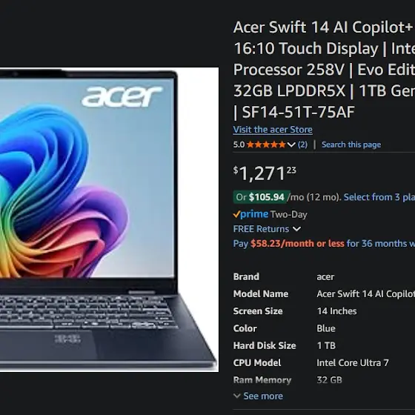
Task: Click the 5.0 rating number
Action: pyautogui.click(x=239, y=145)
